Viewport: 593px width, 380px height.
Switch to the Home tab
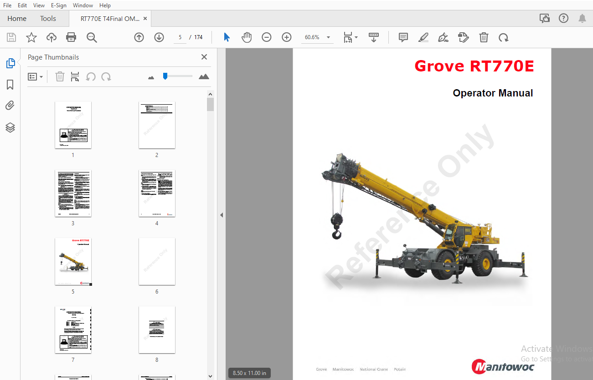pos(17,19)
